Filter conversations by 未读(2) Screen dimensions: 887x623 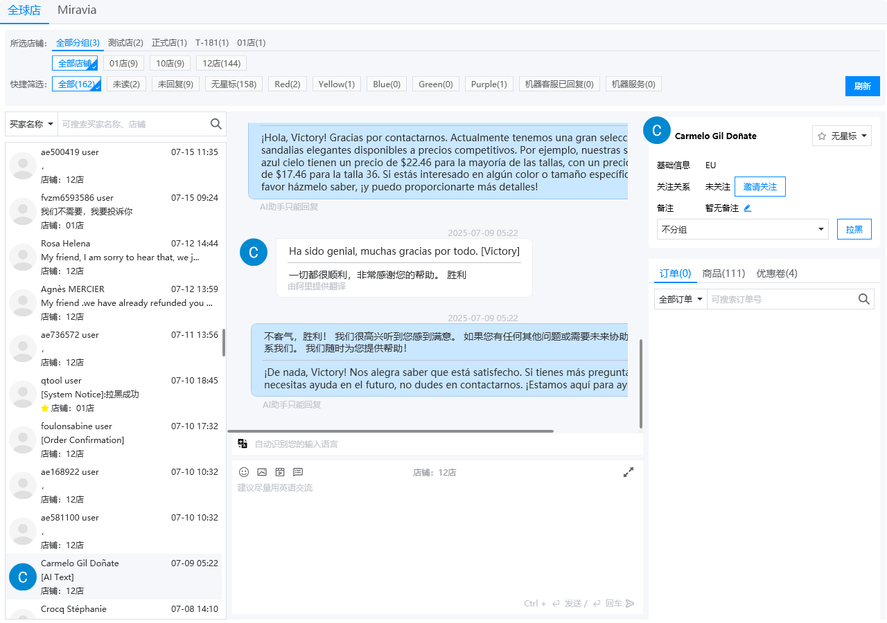126,84
